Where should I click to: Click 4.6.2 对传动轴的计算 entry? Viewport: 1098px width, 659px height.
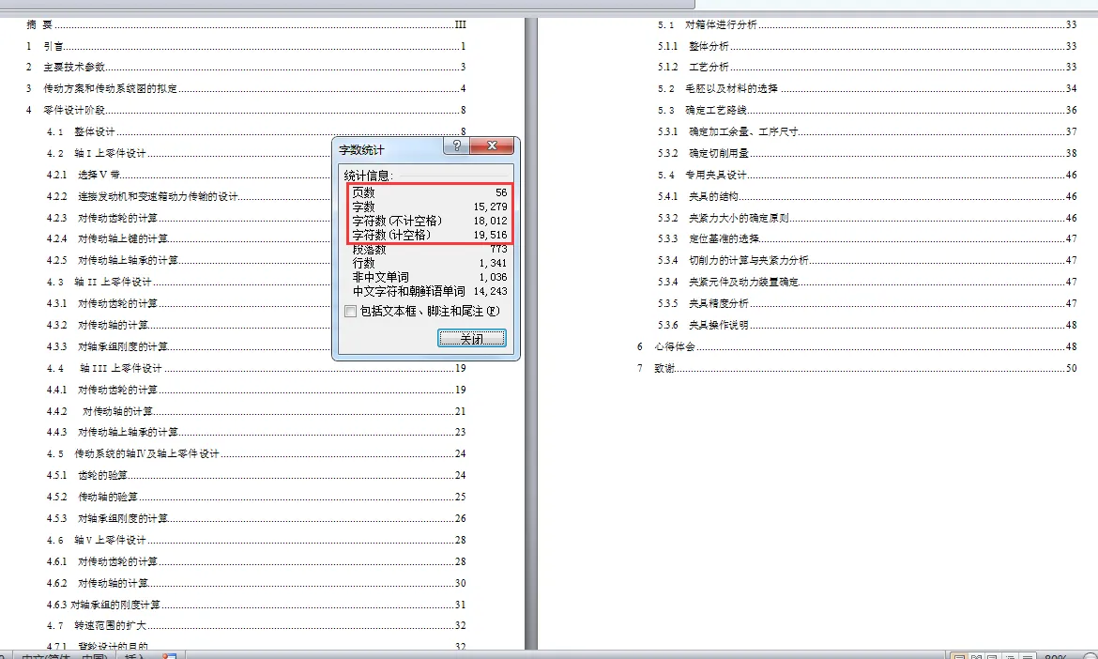(x=256, y=583)
